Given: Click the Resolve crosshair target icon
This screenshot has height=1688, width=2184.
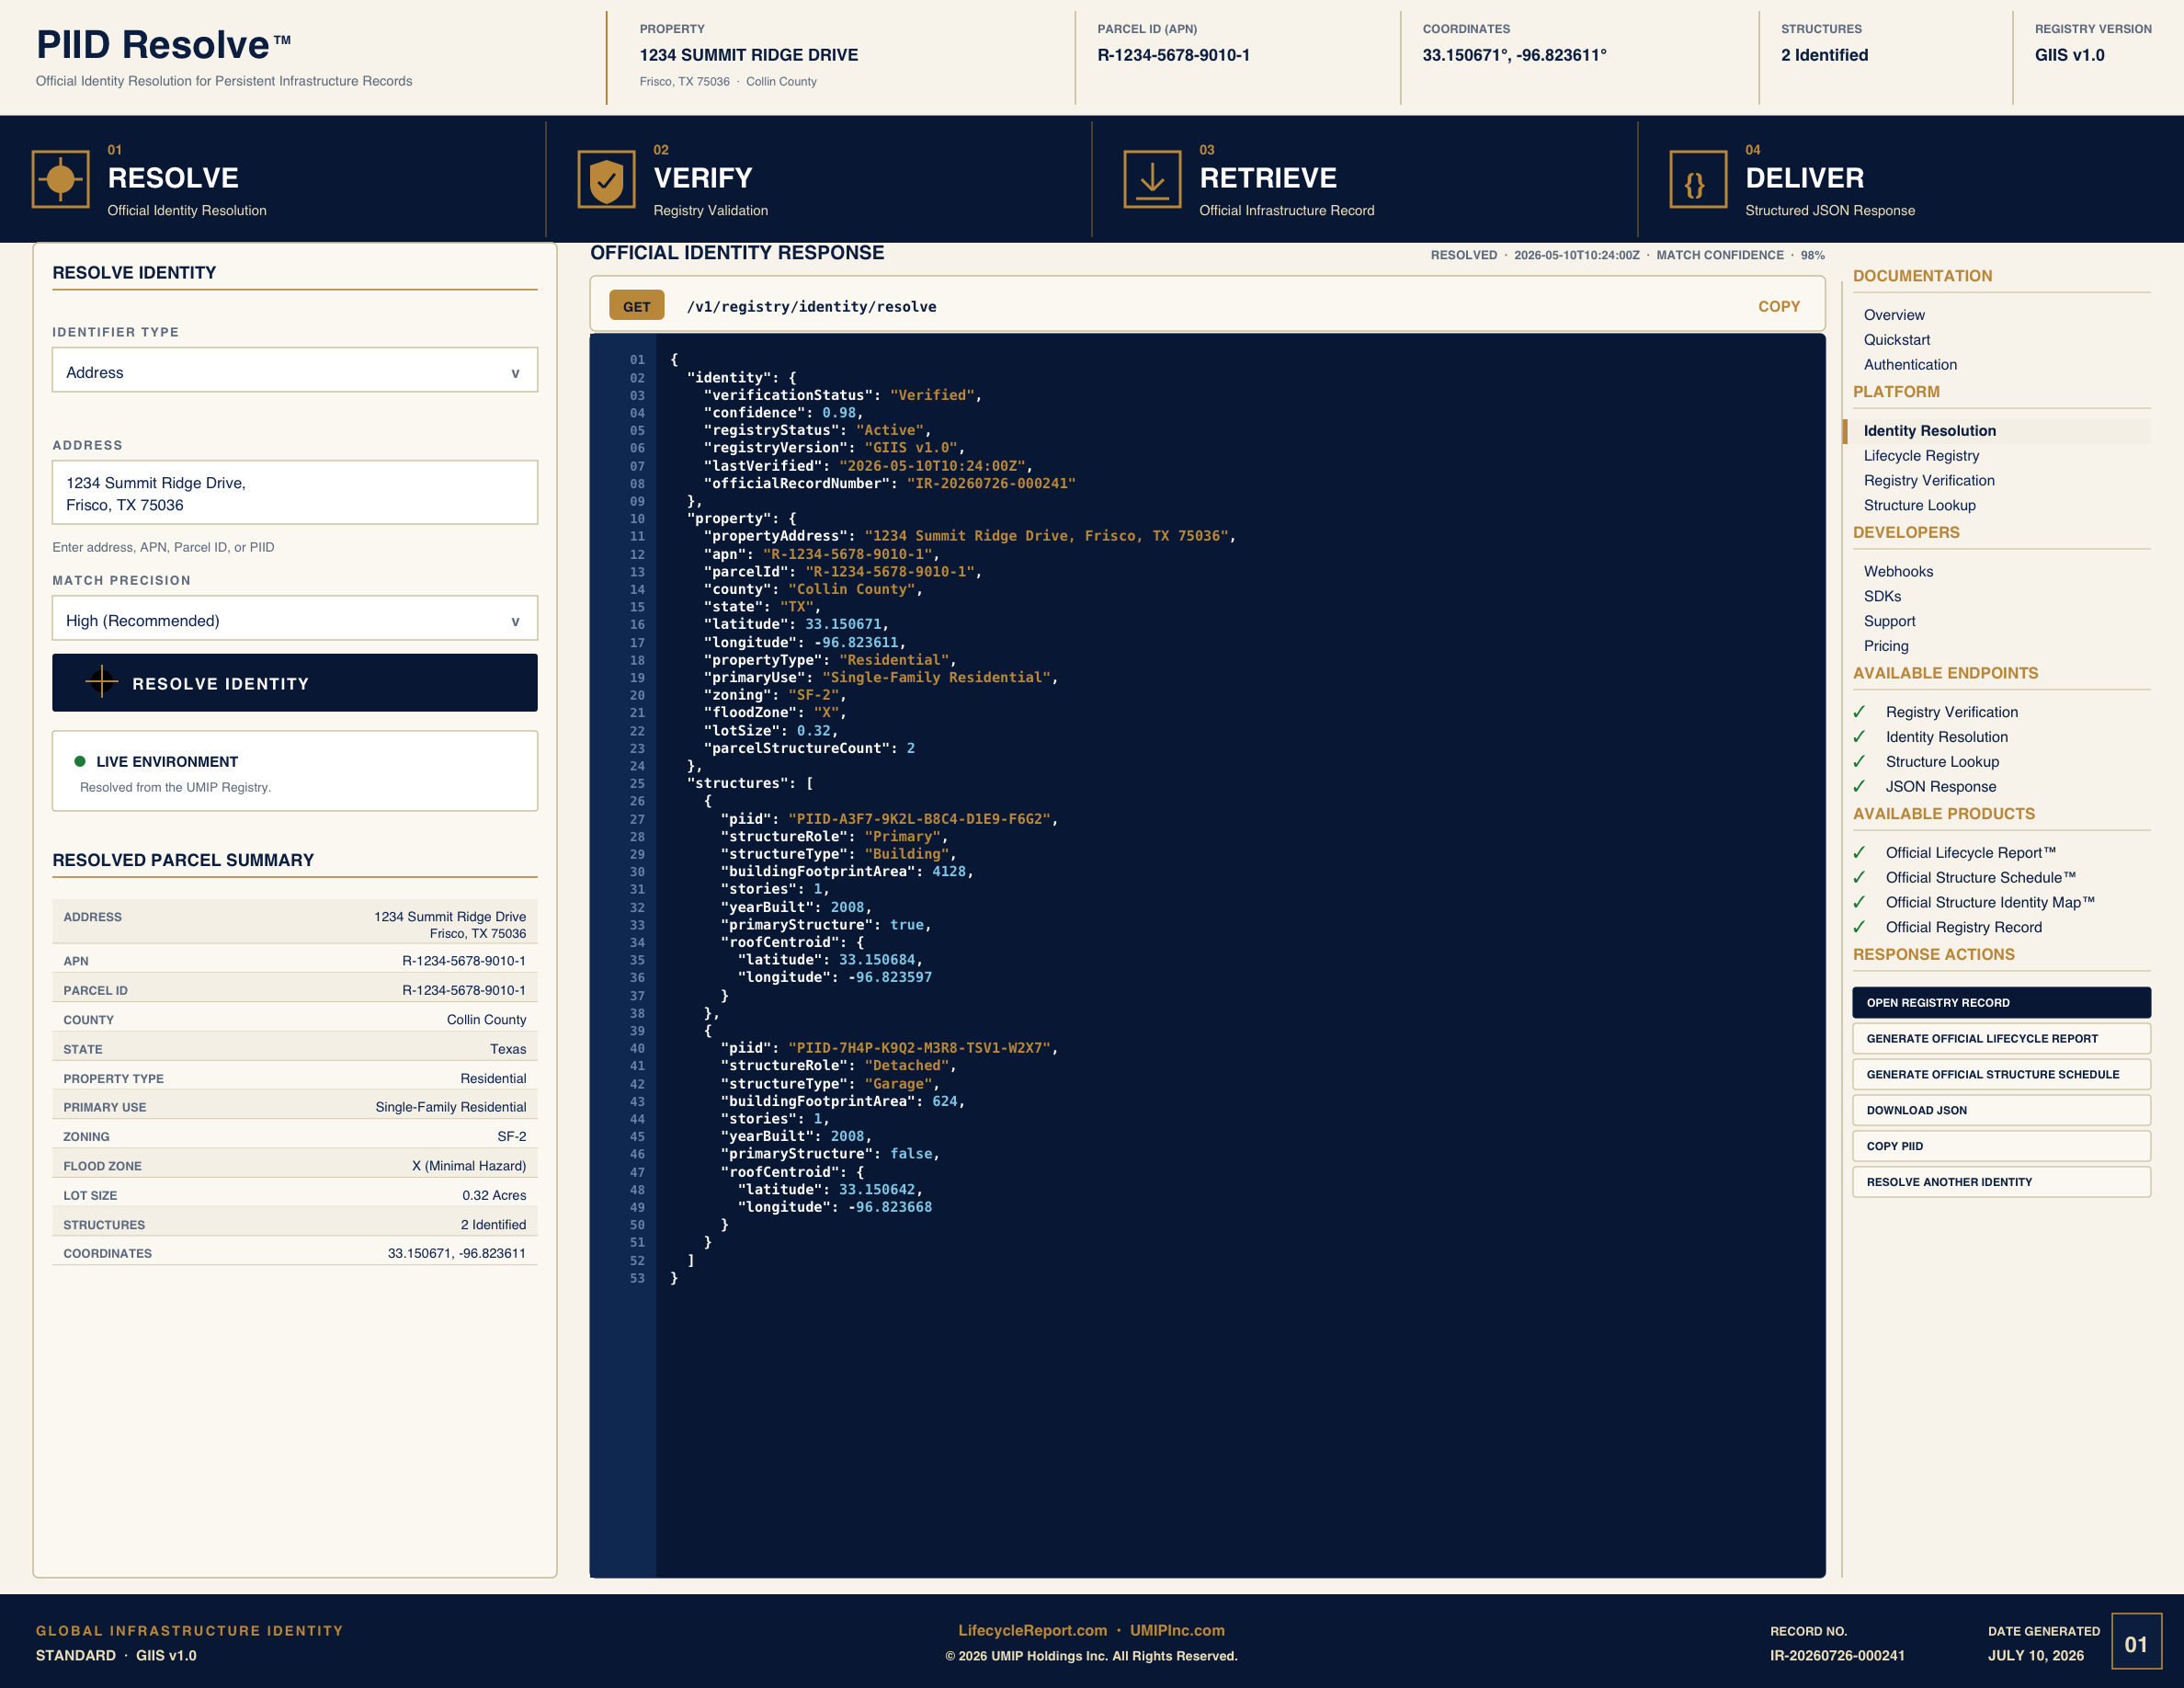Looking at the screenshot, I should pyautogui.click(x=61, y=179).
